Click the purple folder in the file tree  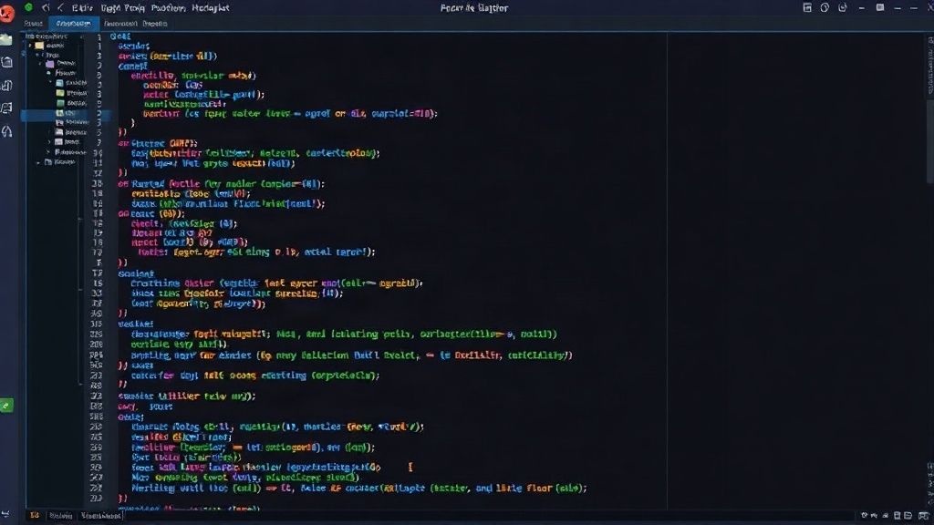click(x=50, y=64)
